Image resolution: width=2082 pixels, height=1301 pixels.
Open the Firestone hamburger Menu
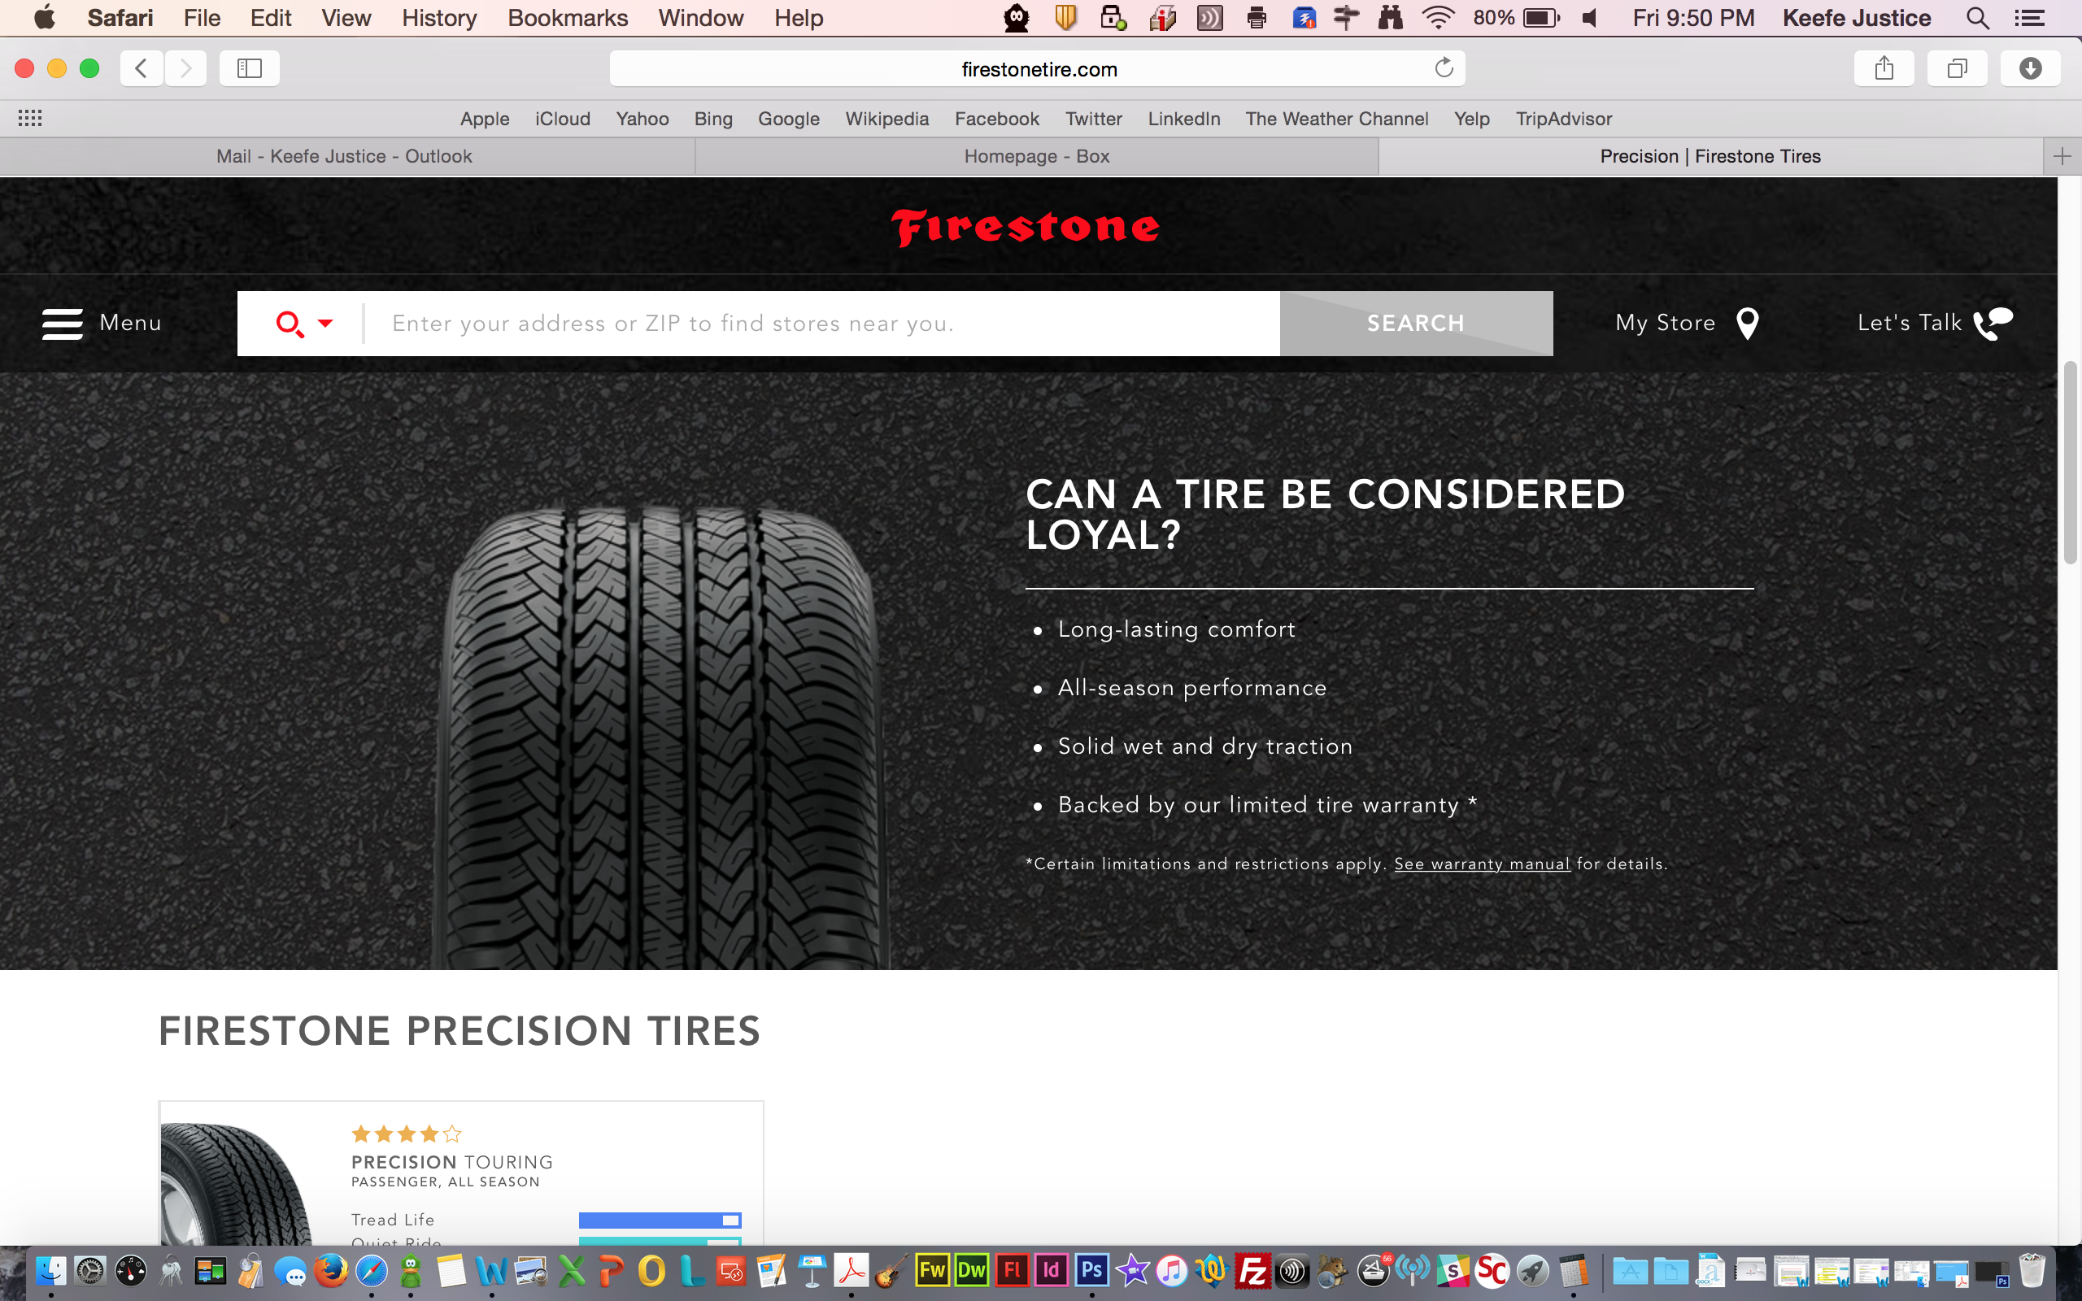(x=63, y=324)
